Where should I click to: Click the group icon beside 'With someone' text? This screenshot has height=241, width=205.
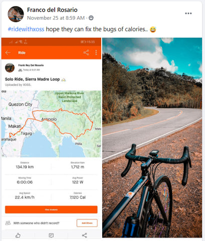(x=8, y=223)
